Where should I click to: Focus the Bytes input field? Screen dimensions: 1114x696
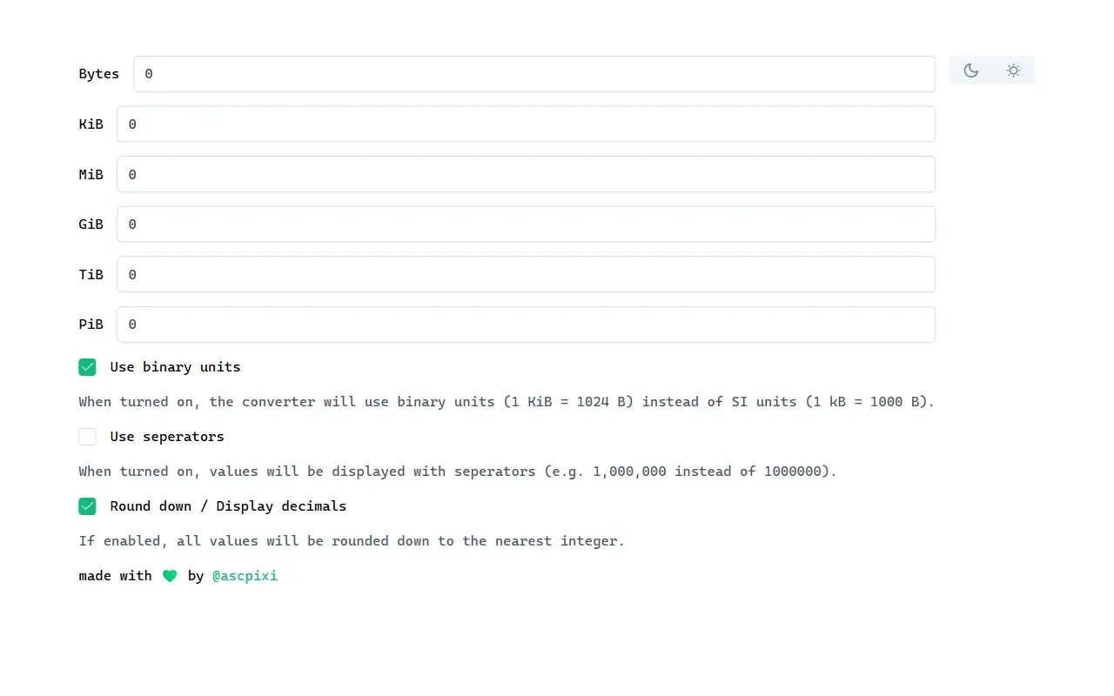tap(534, 74)
